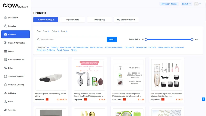This screenshot has width=206, height=116.
Task: Open the Butterfly pillow product image
Action: 51,75
